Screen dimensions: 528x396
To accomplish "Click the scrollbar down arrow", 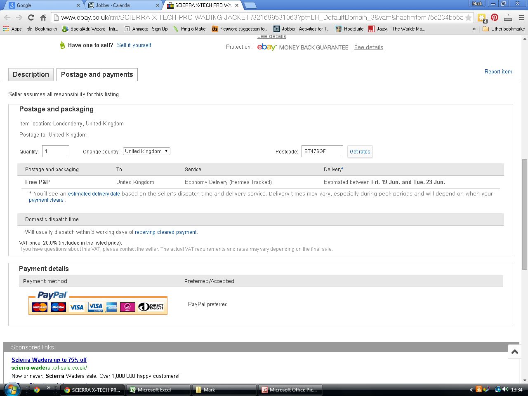I will point(525,380).
